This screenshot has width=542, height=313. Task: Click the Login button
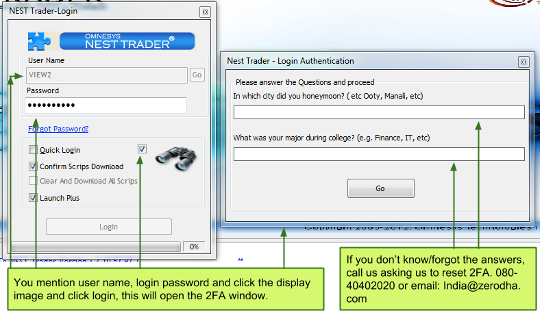tap(108, 227)
